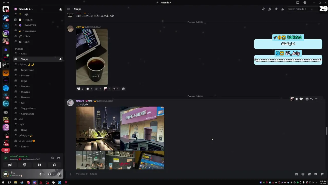Open the Threads icon in the channel header
Viewport: 328px width, 185px height.
click(263, 9)
